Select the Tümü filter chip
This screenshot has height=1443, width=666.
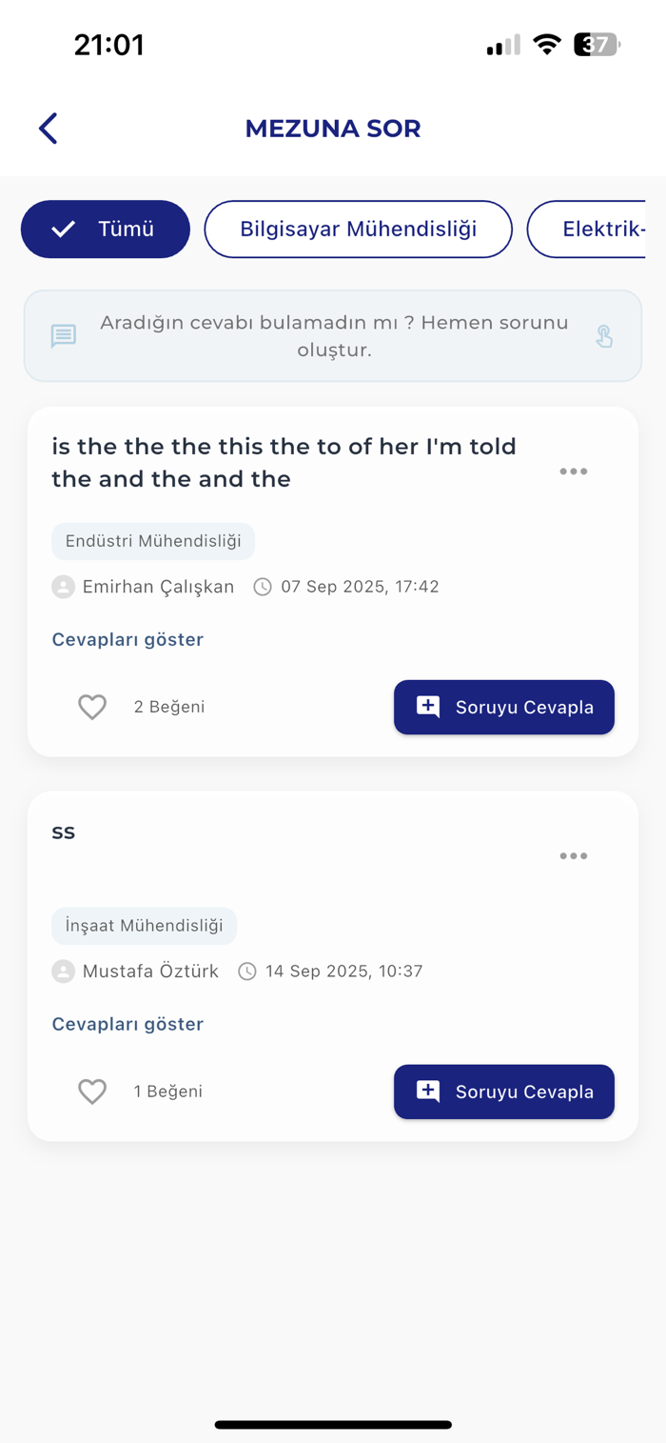tap(106, 230)
